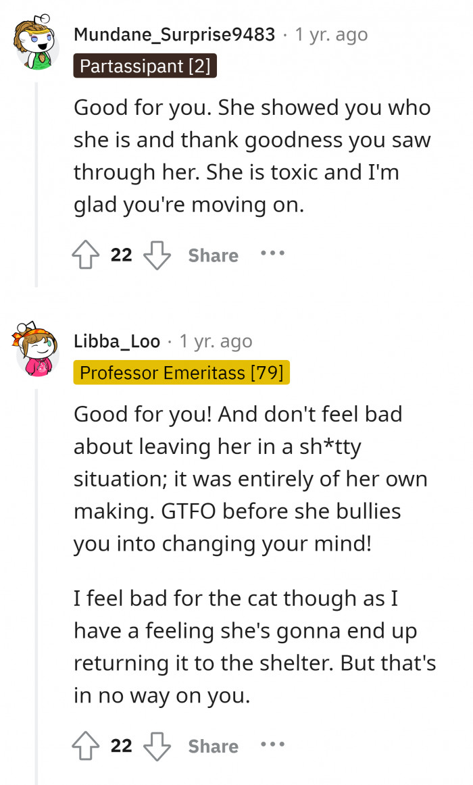Click the Partassipant [2] flair badge

point(145,66)
